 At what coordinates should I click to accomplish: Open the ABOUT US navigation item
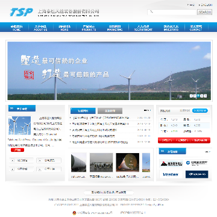(40, 28)
